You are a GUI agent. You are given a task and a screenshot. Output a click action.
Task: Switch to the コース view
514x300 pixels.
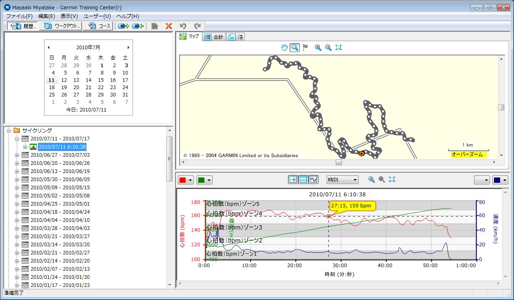tap(98, 26)
